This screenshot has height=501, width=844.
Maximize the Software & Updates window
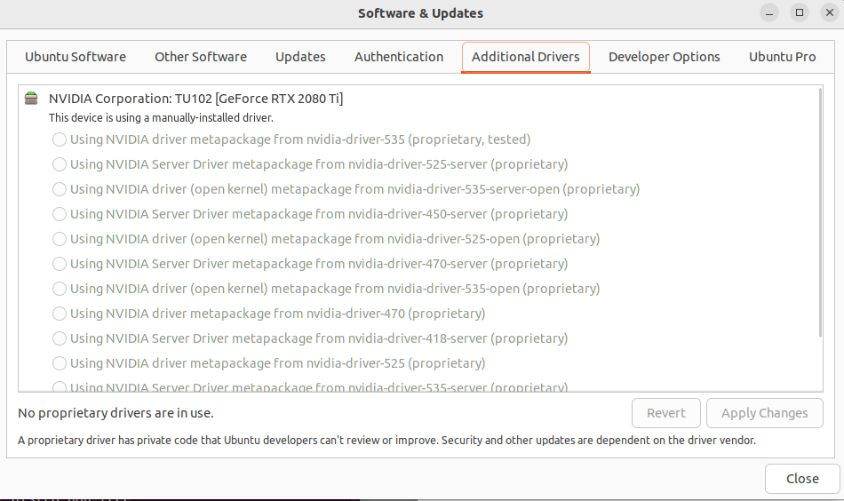click(800, 13)
